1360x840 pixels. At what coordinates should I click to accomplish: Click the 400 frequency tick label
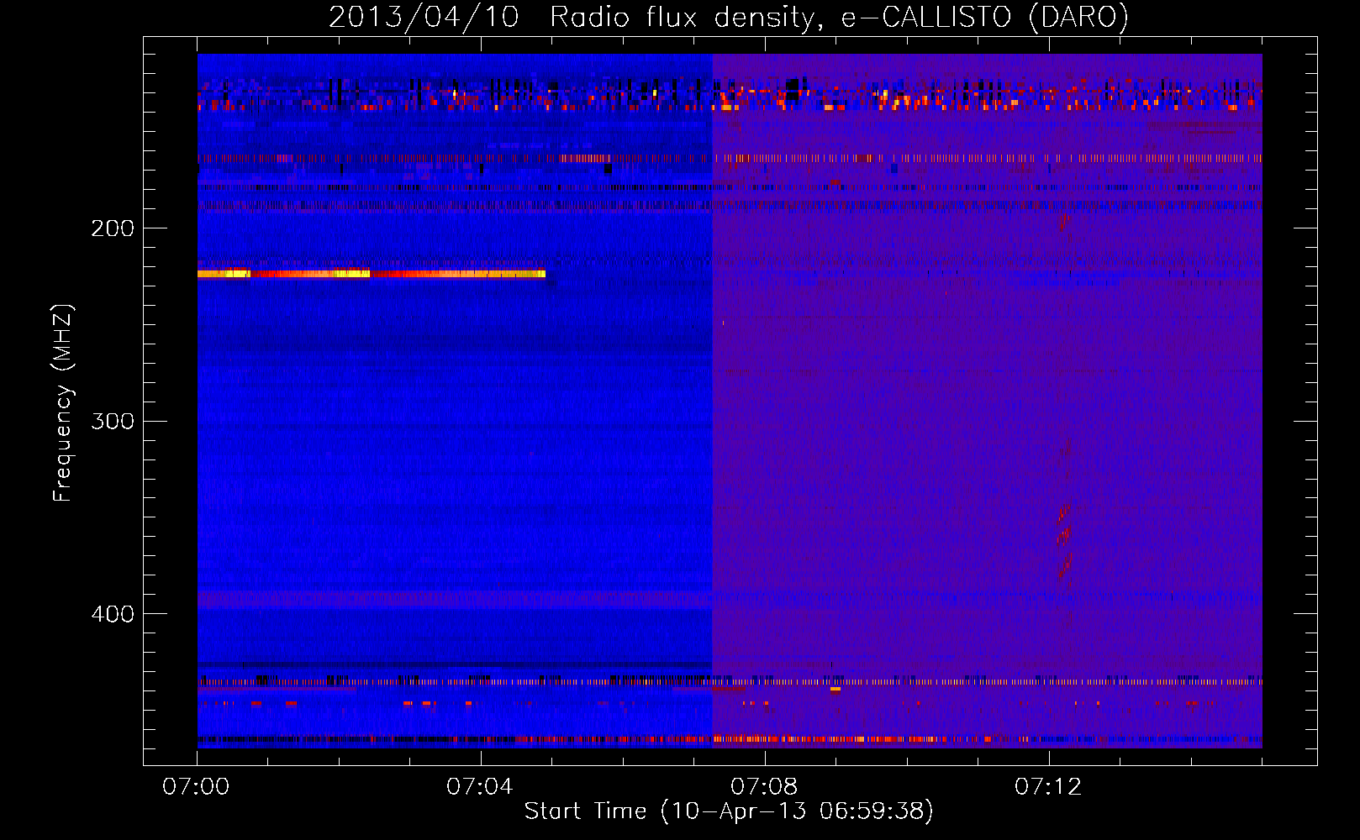(113, 614)
